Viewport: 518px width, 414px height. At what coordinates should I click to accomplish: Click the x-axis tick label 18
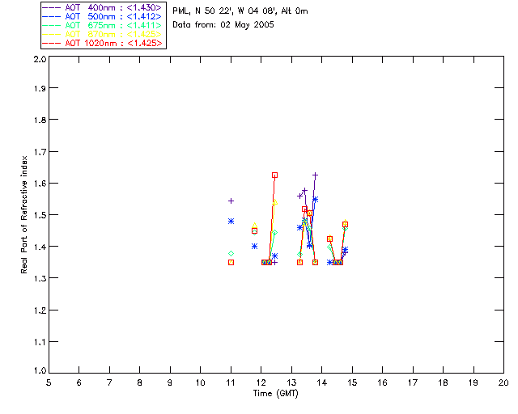[x=444, y=382]
